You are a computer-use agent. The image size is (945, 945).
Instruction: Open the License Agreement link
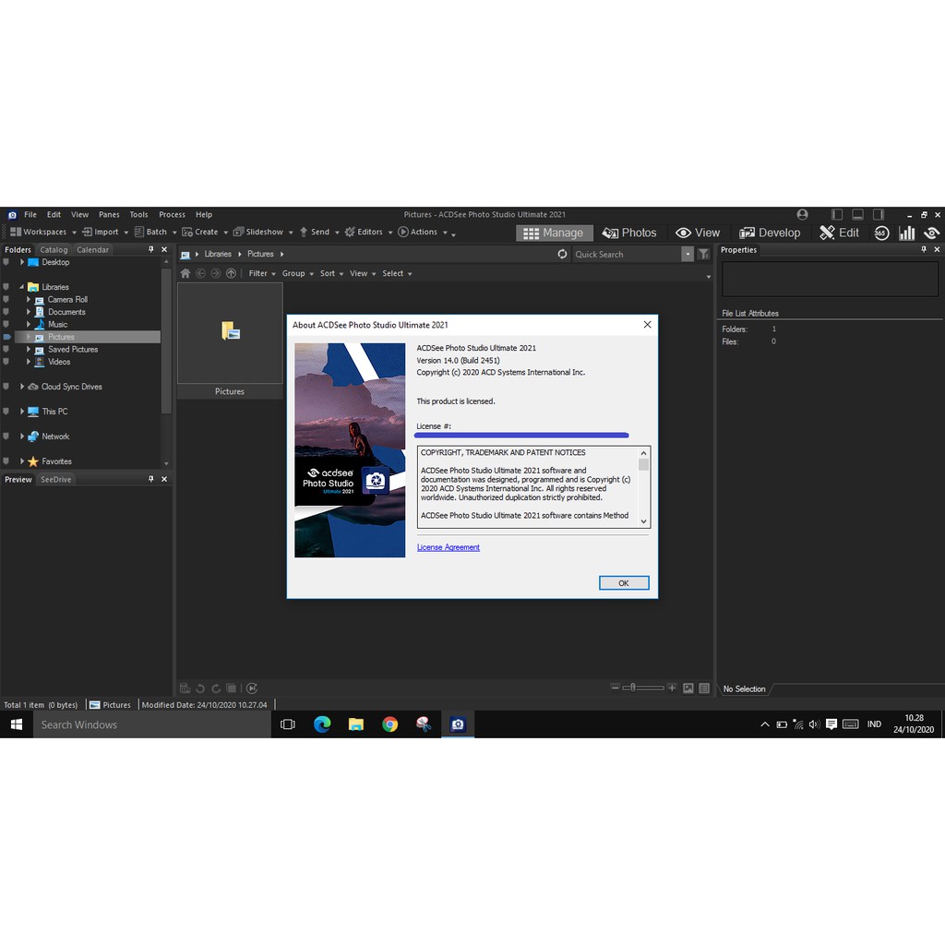[x=449, y=547]
